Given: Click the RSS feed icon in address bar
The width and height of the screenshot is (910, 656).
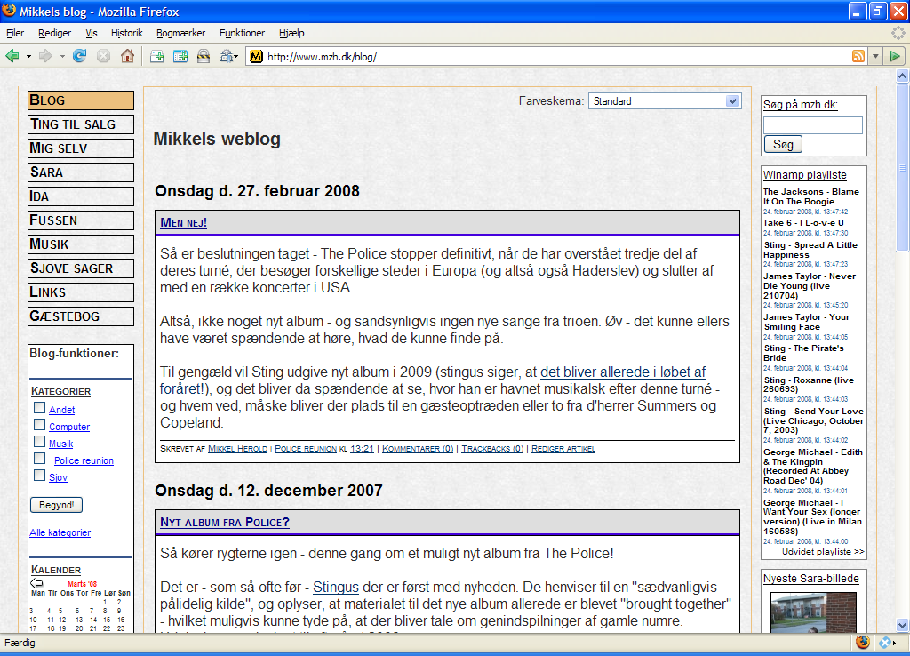Looking at the screenshot, I should click(858, 56).
